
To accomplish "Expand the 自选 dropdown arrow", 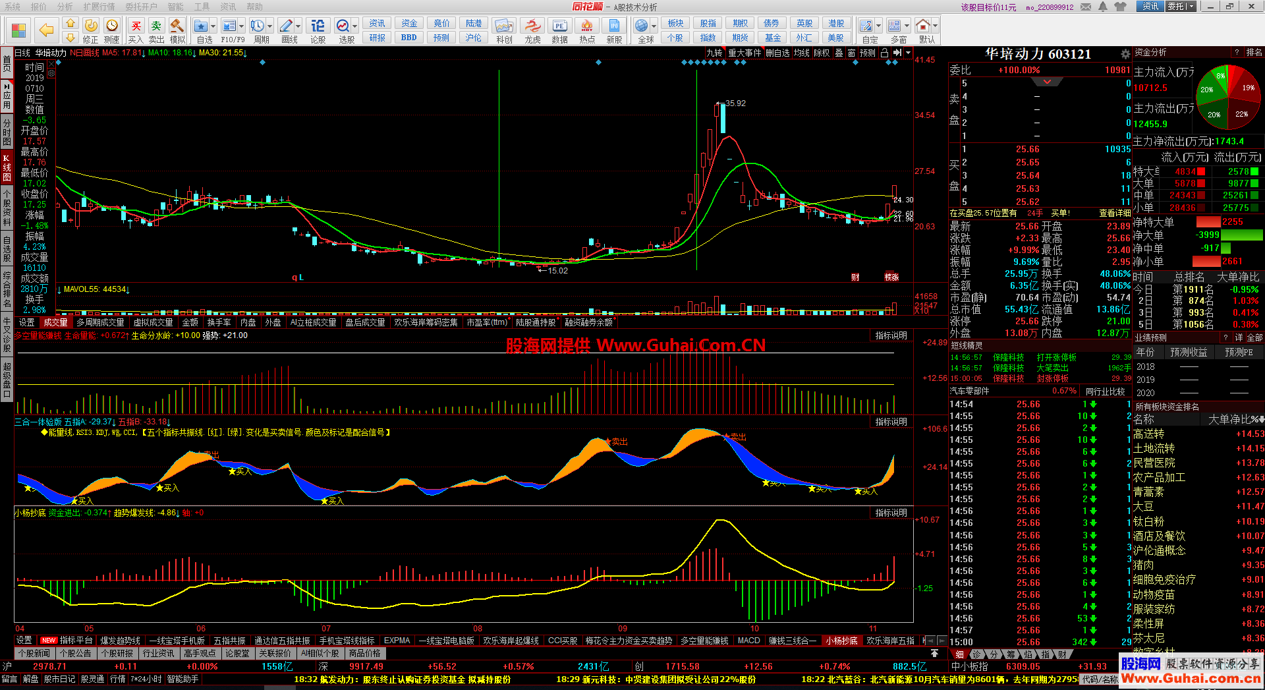I will click(213, 26).
